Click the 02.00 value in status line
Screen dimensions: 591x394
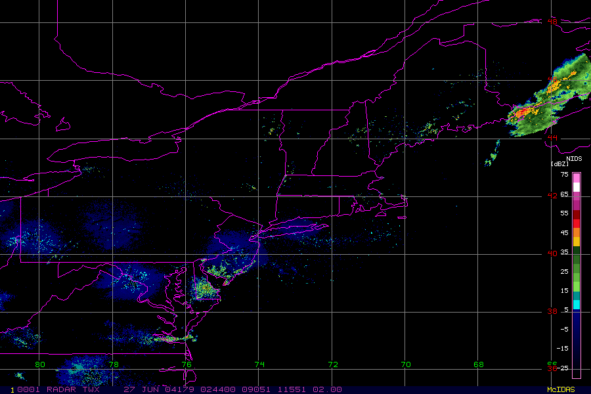tap(327, 389)
